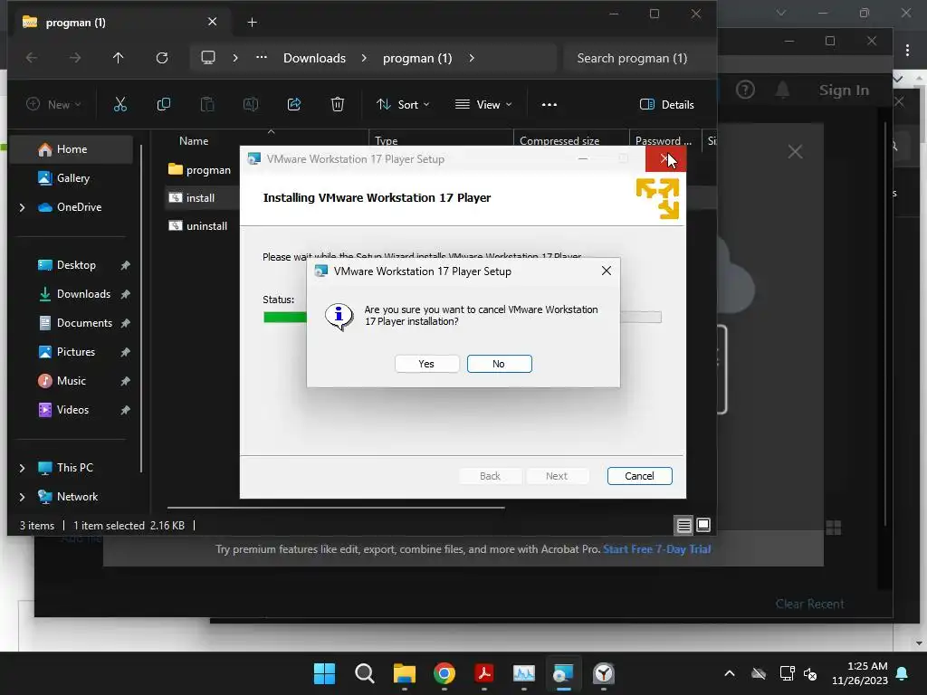Open Pictures in quick access
This screenshot has width=927, height=695.
pos(76,352)
